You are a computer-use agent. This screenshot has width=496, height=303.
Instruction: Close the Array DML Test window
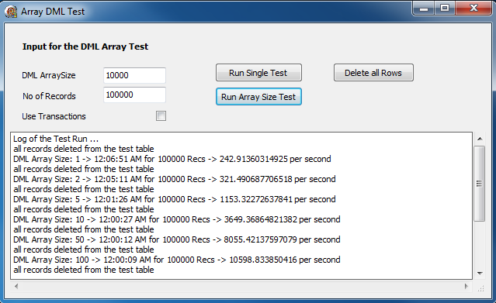473,9
